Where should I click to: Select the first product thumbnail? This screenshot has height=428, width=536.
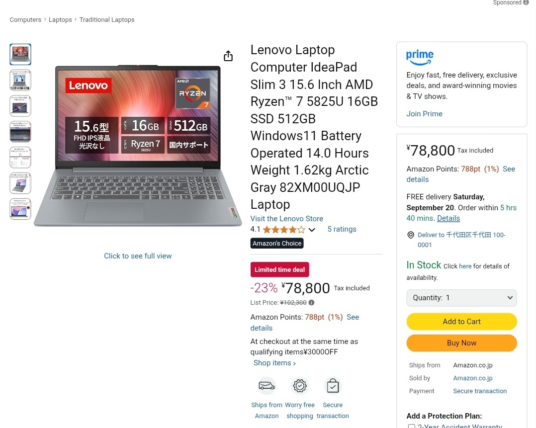pyautogui.click(x=20, y=54)
